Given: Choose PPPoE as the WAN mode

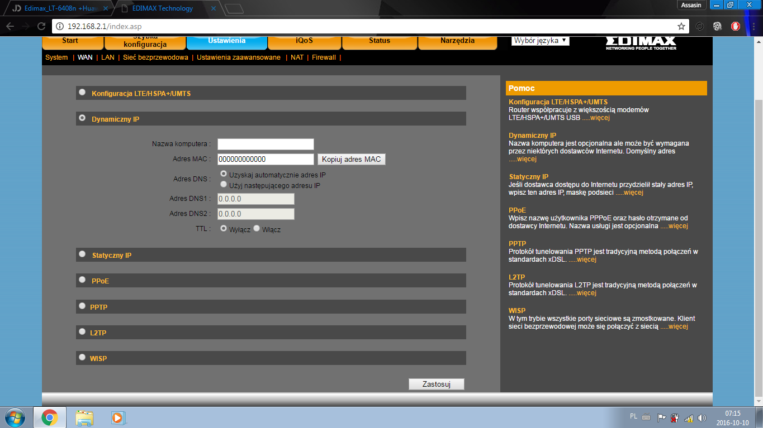Looking at the screenshot, I should (x=83, y=280).
